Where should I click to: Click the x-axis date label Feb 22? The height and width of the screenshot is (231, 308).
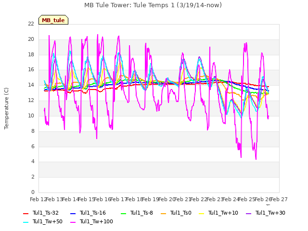coord(199,199)
